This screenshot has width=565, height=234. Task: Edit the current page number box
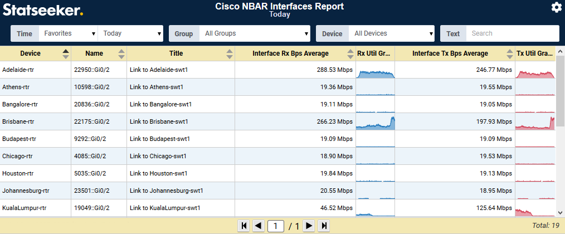[x=276, y=226]
